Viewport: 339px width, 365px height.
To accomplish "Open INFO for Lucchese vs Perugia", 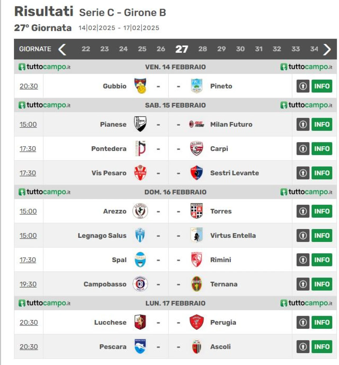I will [322, 322].
